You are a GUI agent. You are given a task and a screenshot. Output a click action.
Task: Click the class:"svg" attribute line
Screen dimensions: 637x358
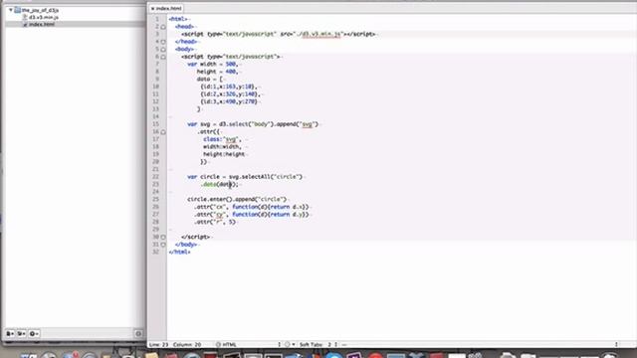(222, 139)
